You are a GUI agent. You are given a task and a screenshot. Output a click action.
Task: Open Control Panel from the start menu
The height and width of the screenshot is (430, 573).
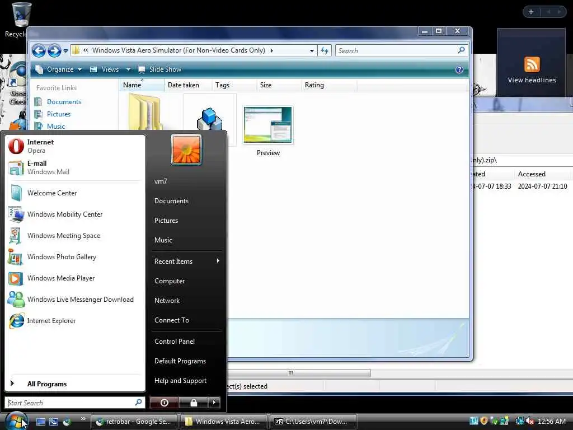(186, 341)
